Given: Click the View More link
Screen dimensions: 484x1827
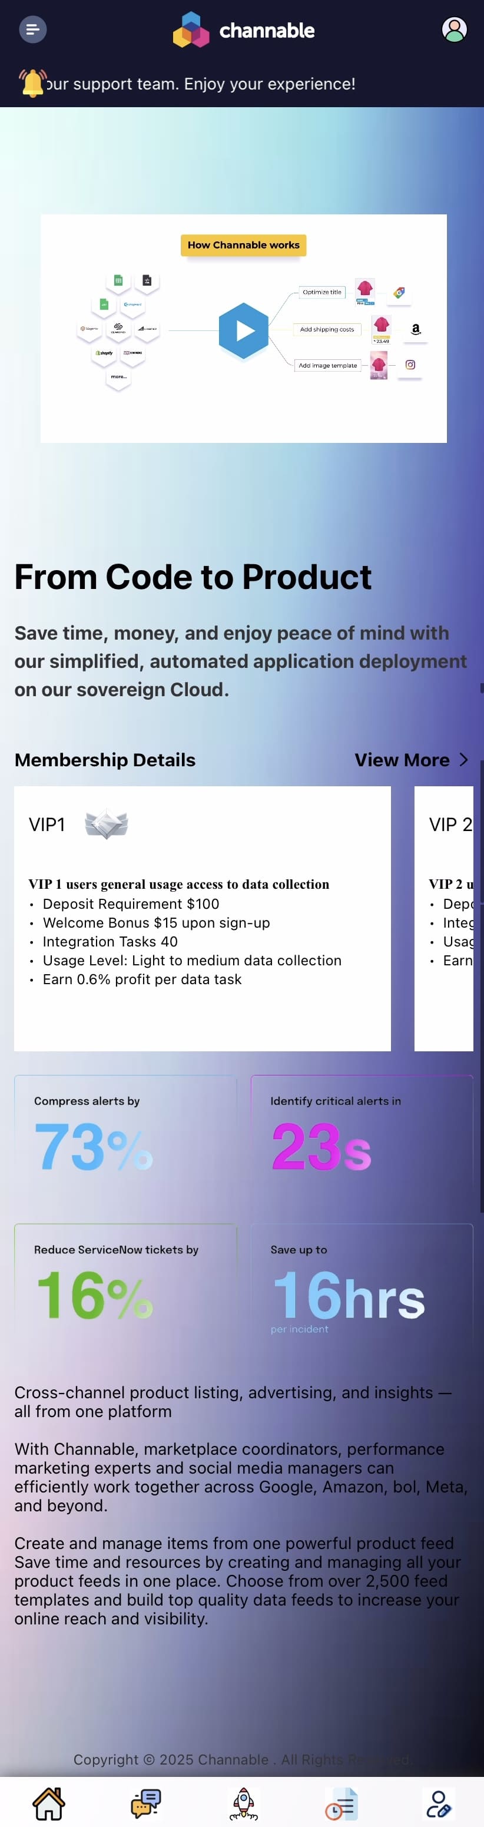Looking at the screenshot, I should pyautogui.click(x=402, y=760).
